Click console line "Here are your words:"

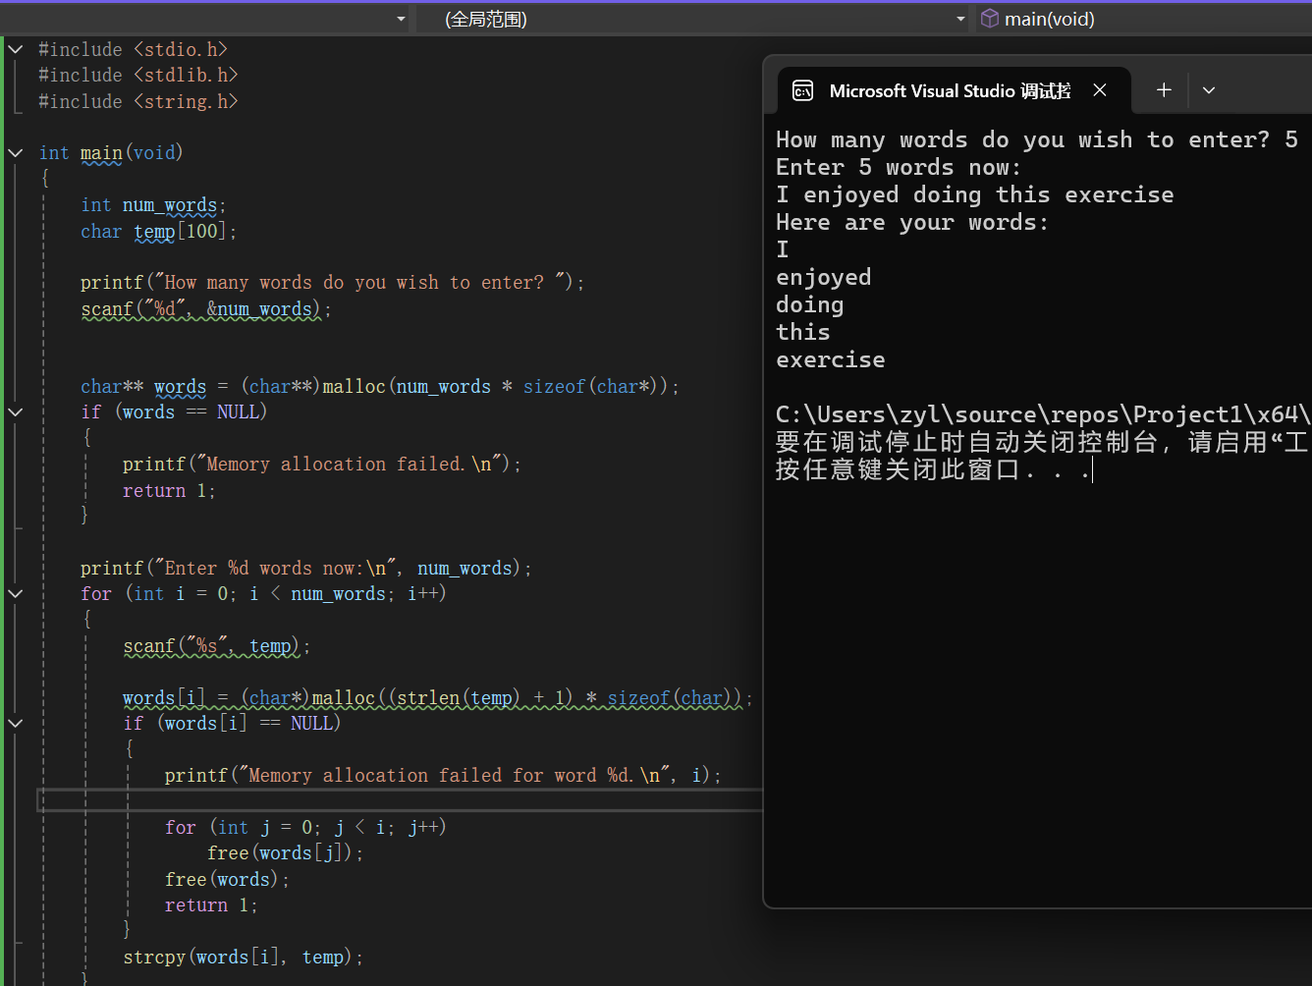tap(912, 223)
